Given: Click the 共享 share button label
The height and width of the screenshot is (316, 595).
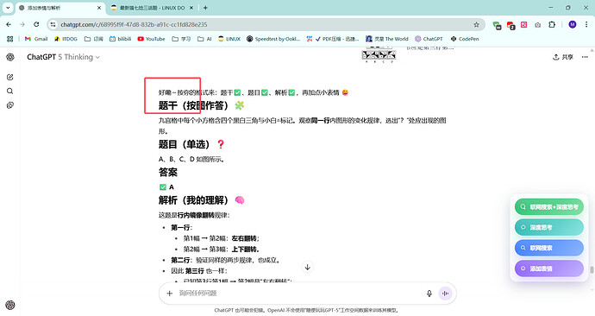Looking at the screenshot, I should [x=567, y=57].
